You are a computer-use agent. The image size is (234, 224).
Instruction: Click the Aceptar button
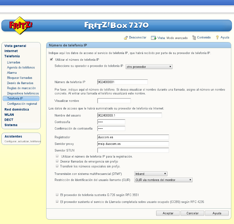tap(168, 213)
